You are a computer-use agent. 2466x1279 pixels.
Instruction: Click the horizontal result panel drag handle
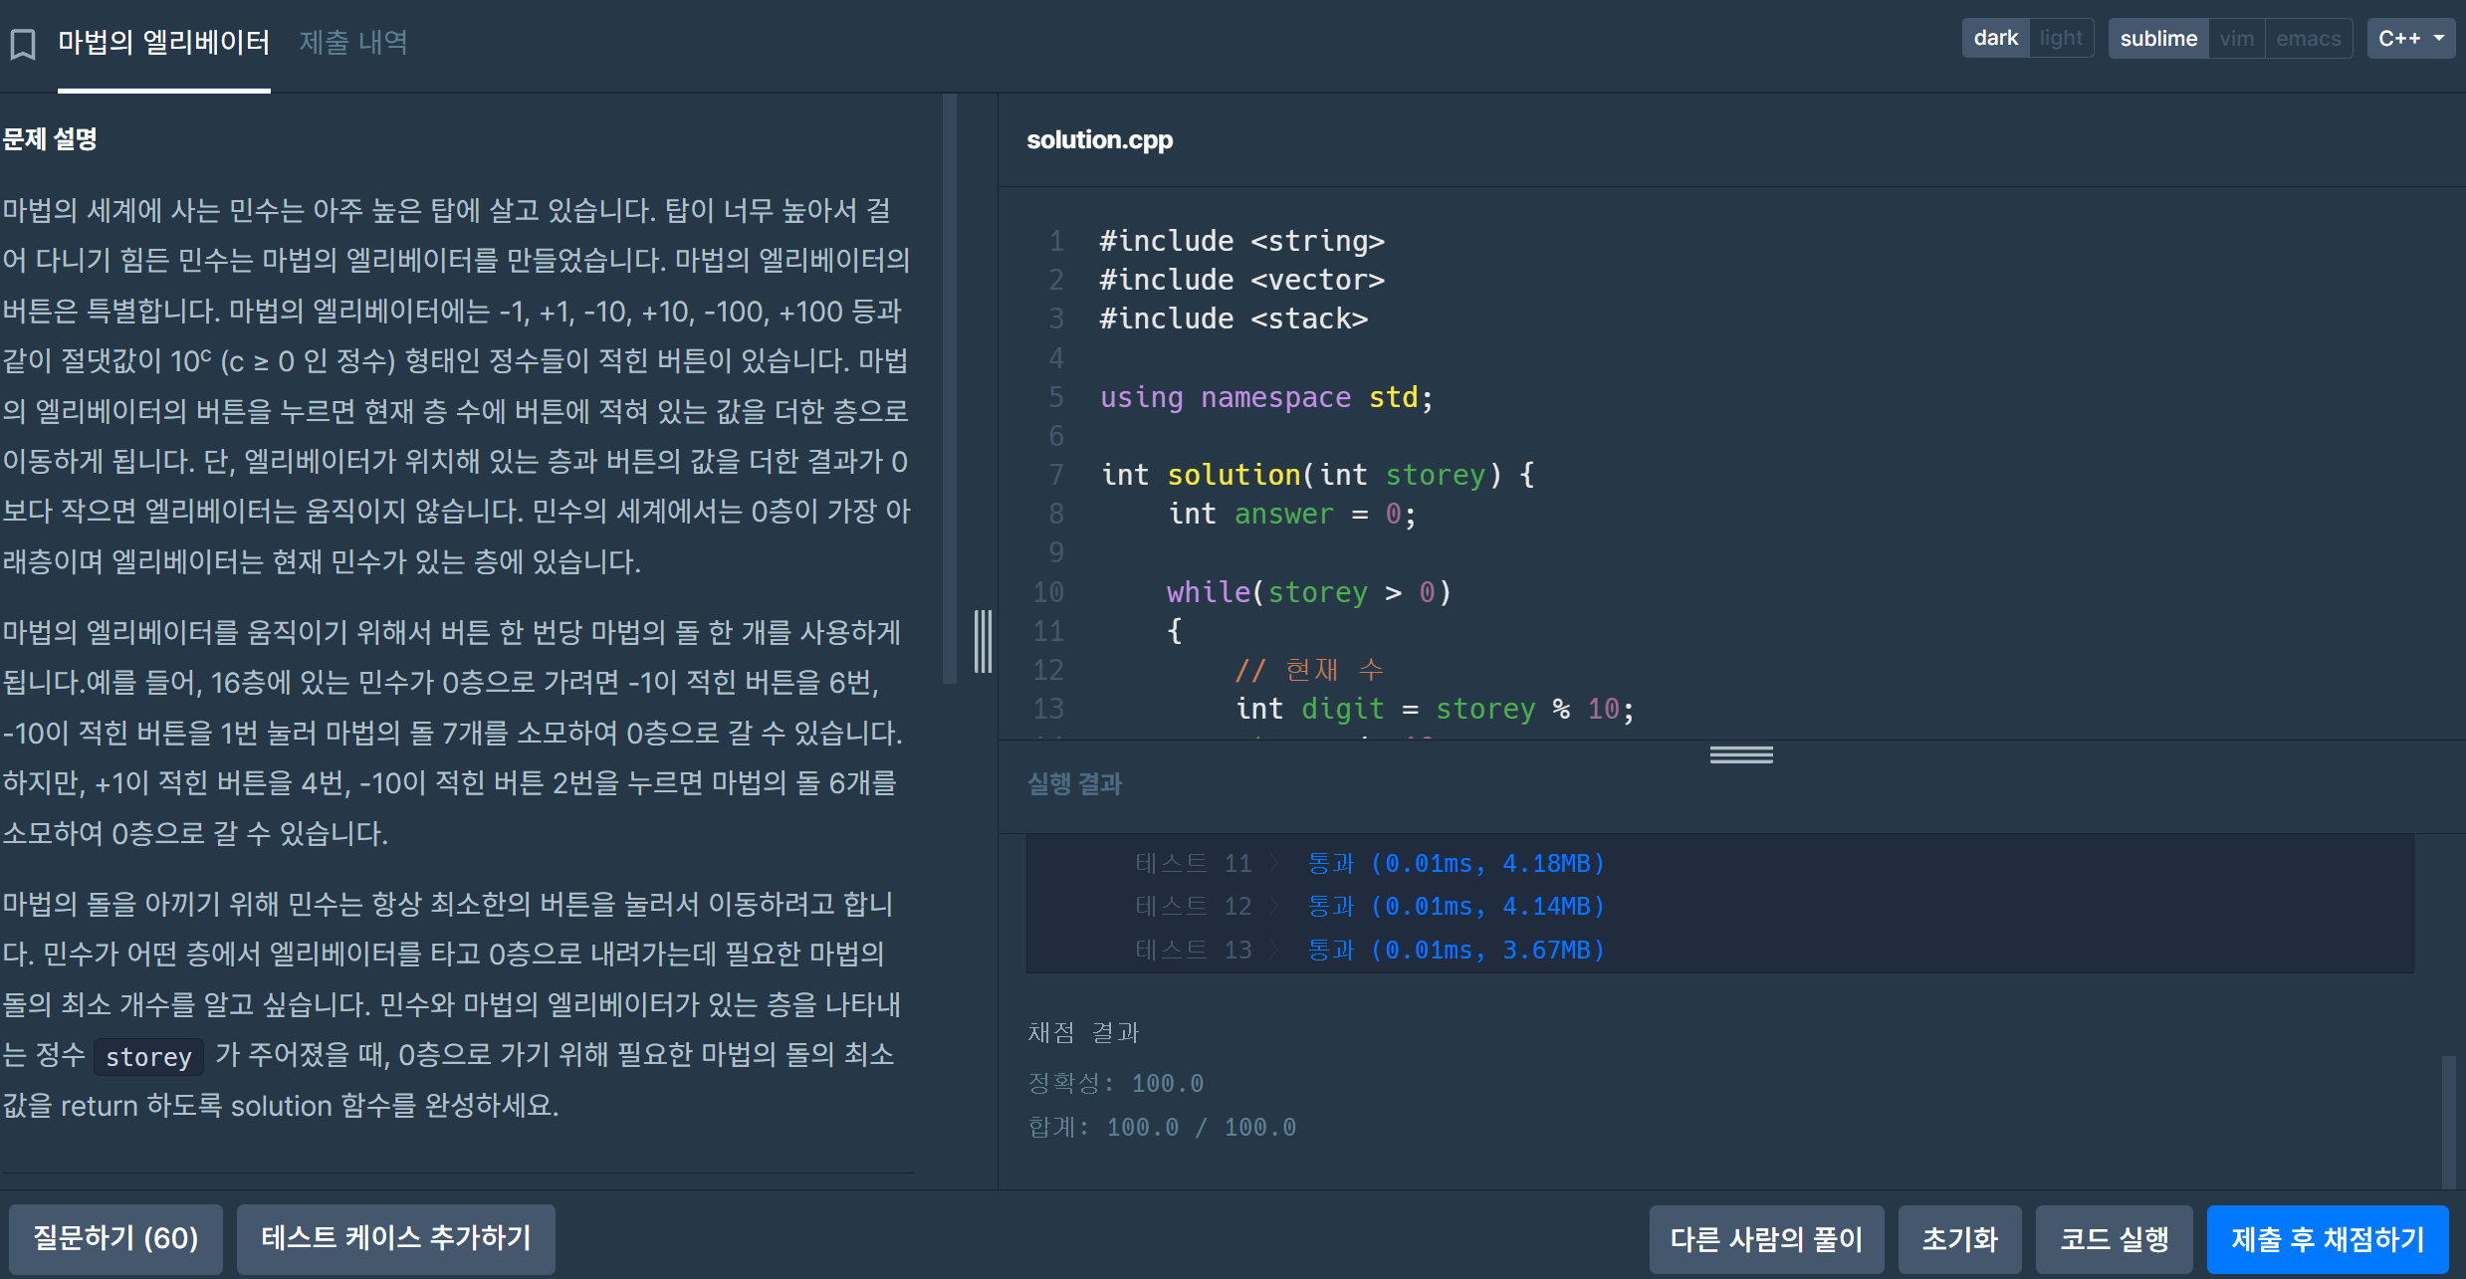tap(1740, 755)
